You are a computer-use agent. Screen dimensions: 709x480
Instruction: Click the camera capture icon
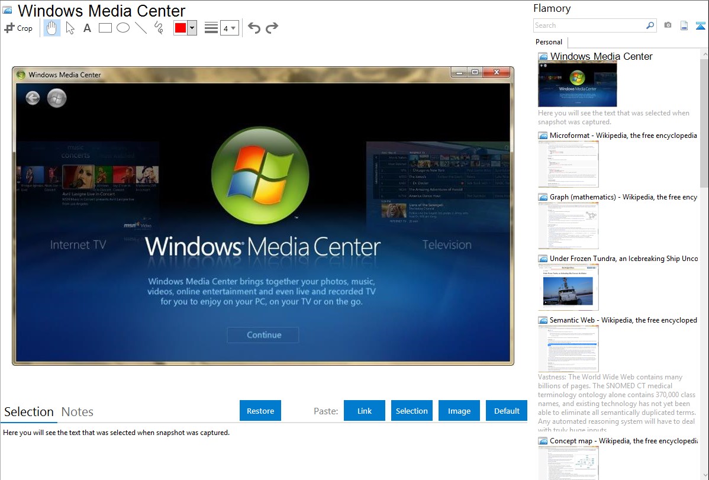pos(668,25)
